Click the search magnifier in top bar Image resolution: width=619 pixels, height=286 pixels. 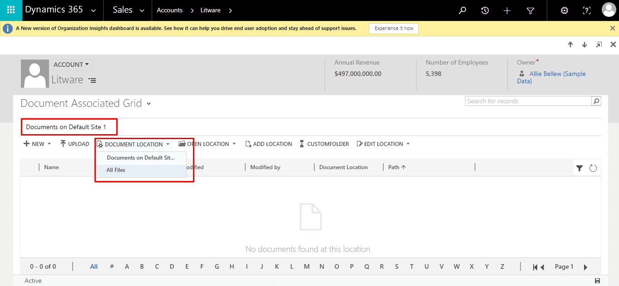(462, 10)
